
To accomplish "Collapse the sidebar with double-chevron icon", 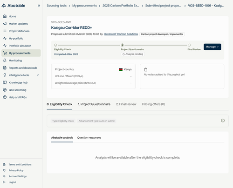I will point(39,6).
